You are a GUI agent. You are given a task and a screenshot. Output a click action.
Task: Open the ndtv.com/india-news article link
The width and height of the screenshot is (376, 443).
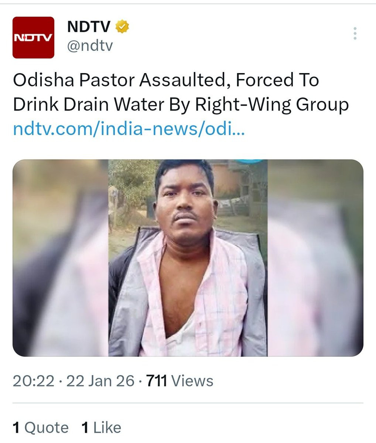[129, 130]
